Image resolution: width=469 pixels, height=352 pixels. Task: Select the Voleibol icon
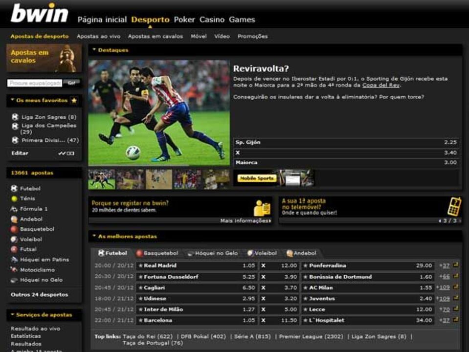point(15,240)
